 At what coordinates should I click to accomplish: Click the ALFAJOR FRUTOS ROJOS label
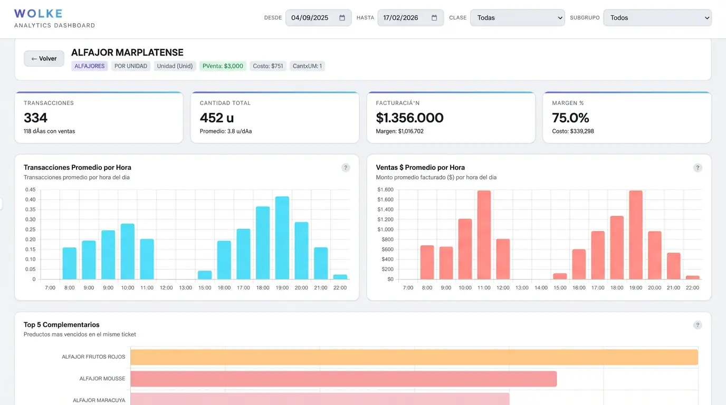coord(93,356)
